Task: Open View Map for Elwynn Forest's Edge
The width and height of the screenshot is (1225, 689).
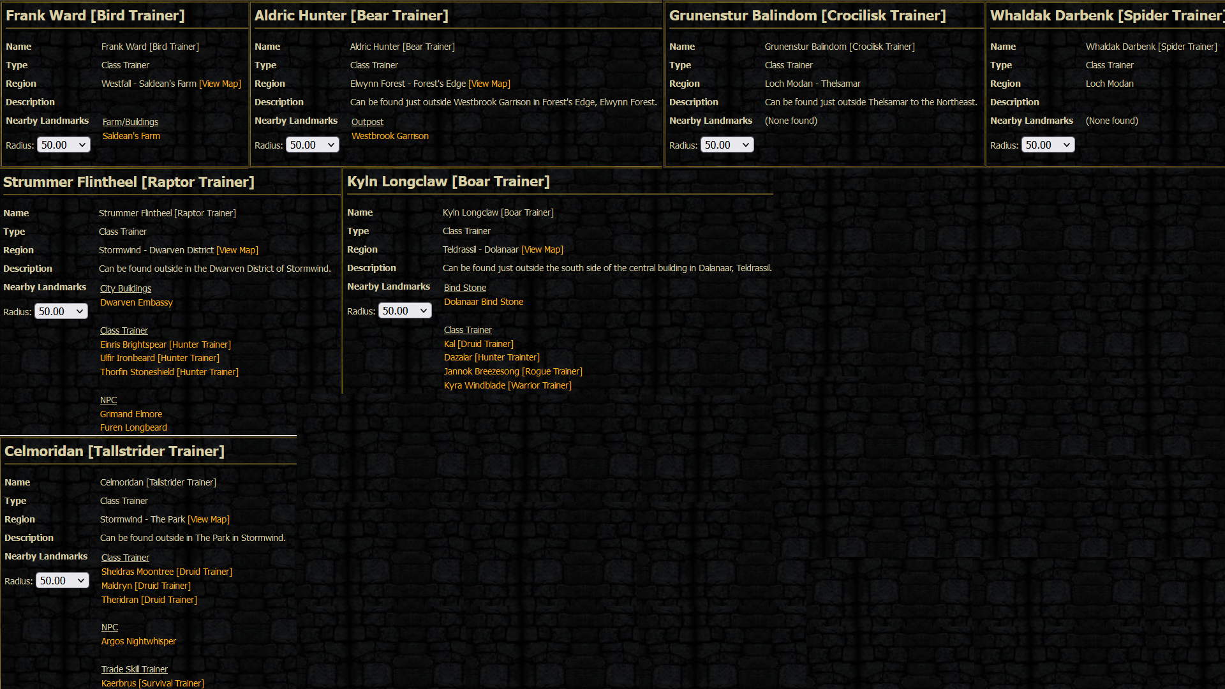Action: 489,83
